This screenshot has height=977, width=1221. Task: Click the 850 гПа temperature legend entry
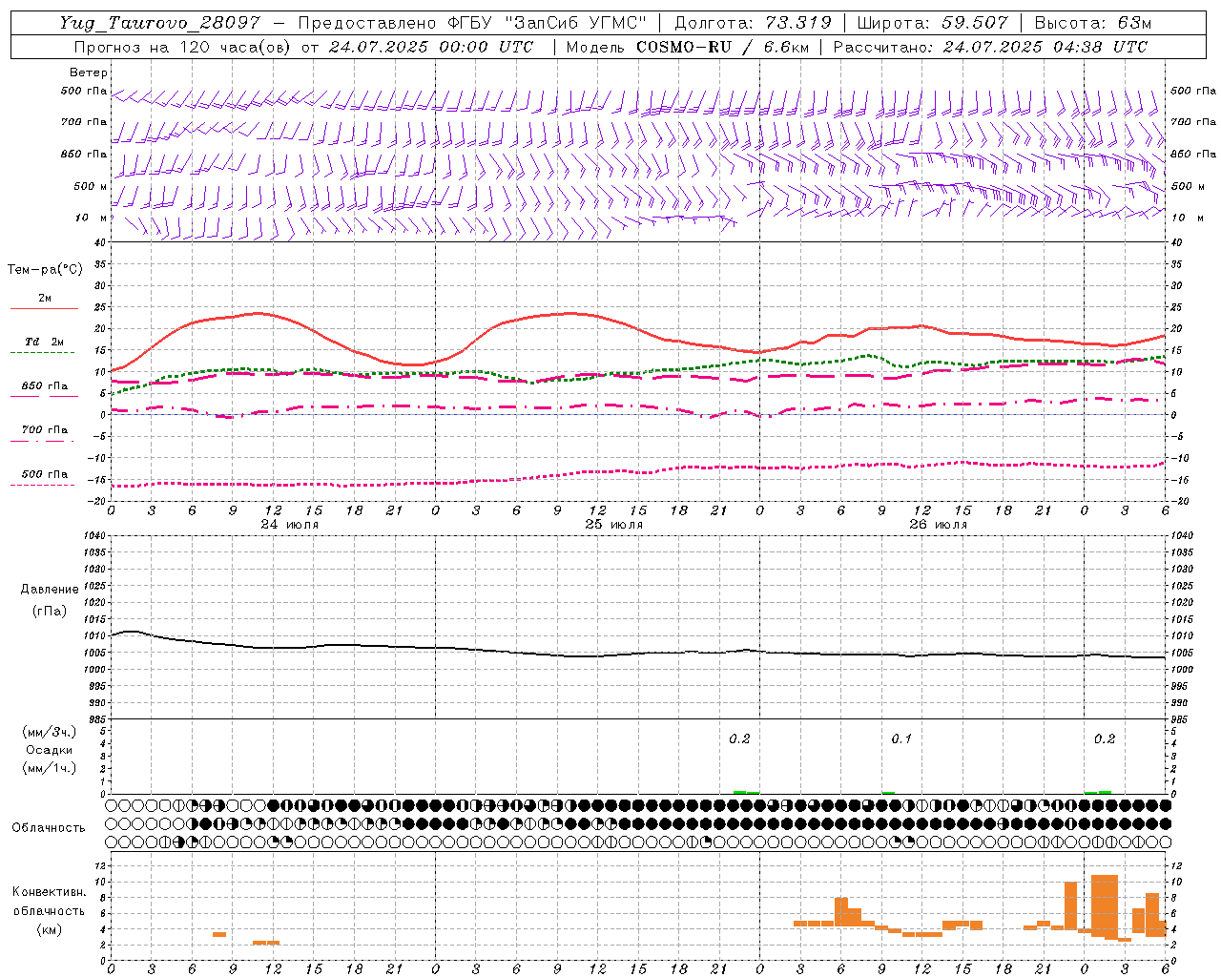45,386
